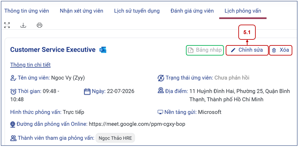Click the download icon in toolbar
298x147 pixels.
coord(23,25)
